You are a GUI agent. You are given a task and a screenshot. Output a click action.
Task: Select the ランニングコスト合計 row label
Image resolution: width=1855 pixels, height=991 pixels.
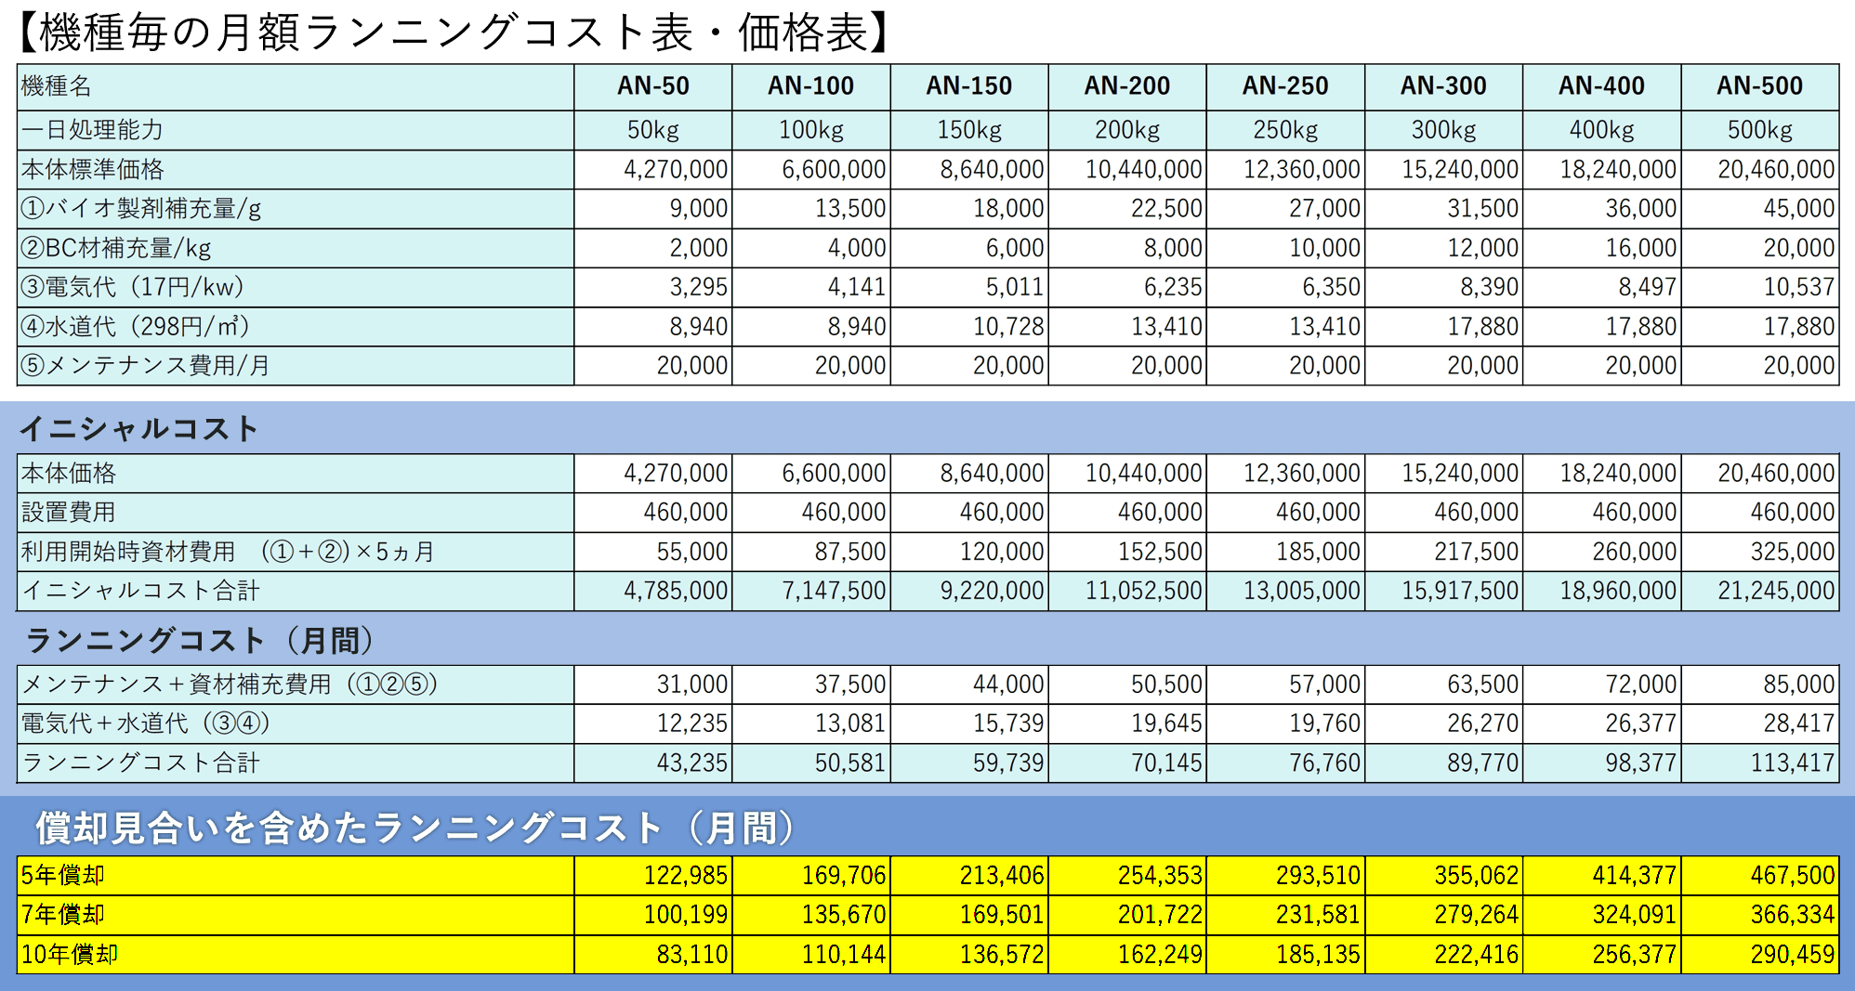[x=296, y=763]
